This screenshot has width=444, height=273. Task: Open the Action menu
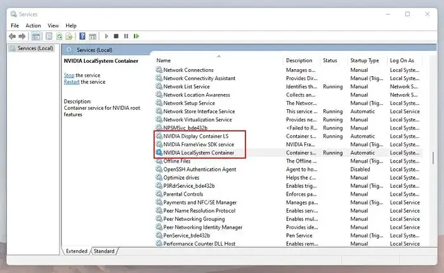click(33, 25)
